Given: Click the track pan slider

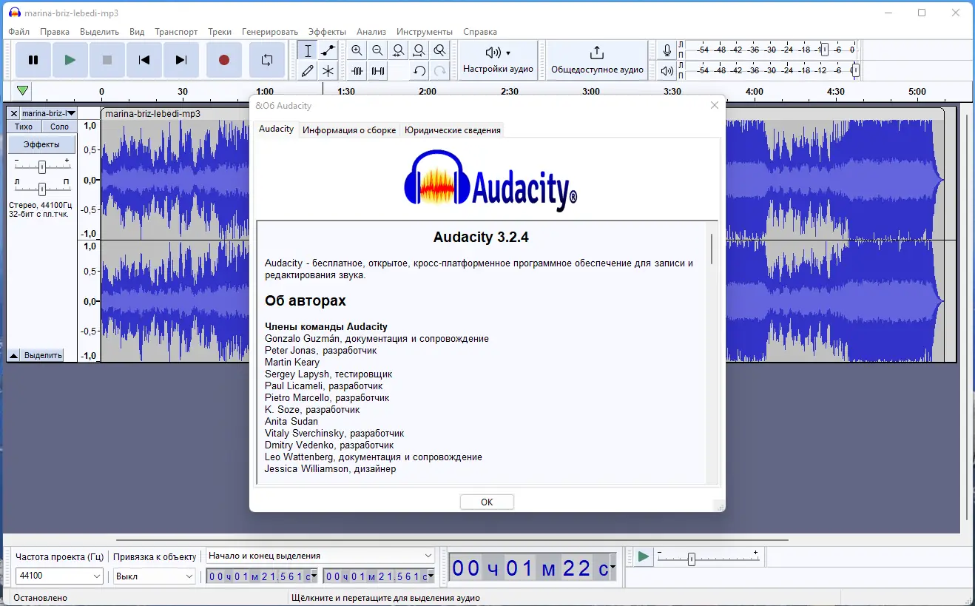Looking at the screenshot, I should (x=42, y=189).
